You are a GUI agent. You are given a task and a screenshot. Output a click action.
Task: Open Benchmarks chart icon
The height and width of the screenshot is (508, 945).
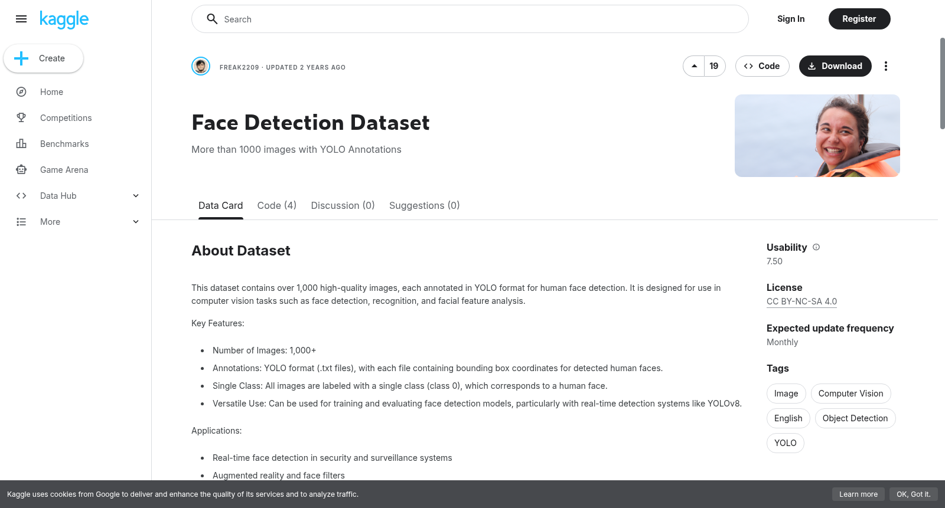tap(21, 144)
